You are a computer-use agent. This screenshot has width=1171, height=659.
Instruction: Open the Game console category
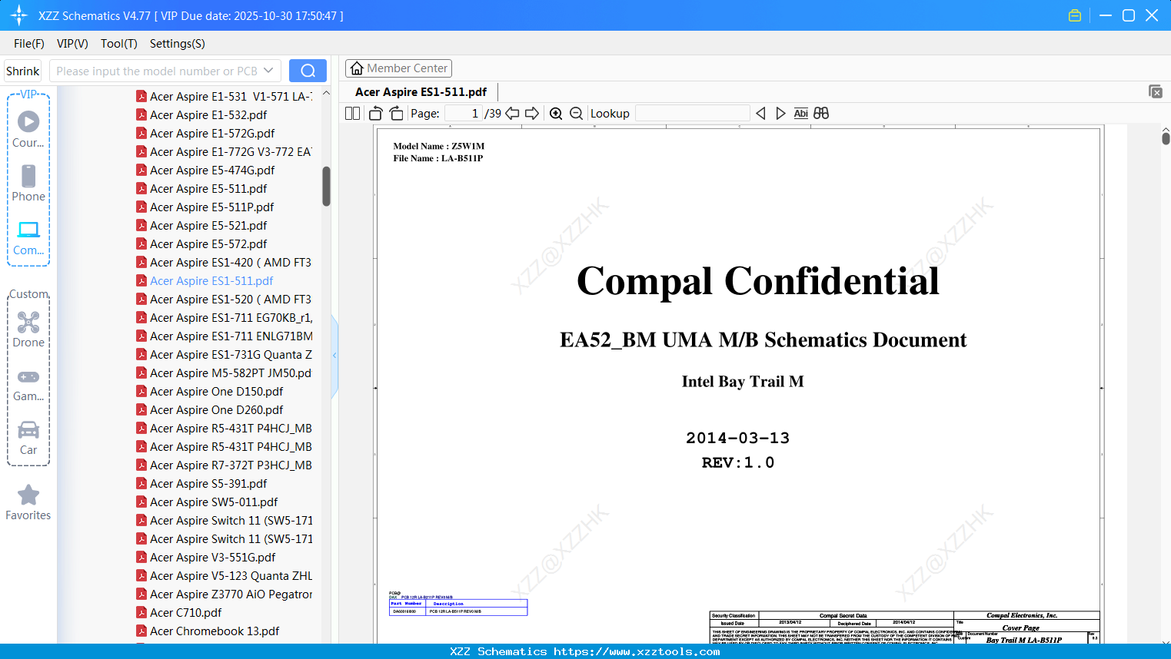(28, 384)
